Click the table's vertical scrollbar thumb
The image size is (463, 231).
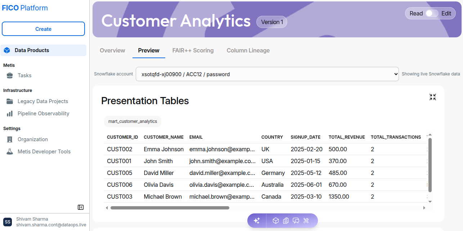tap(430, 165)
